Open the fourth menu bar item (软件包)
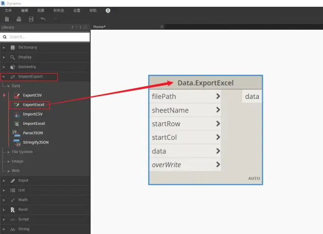Image resolution: width=323 pixels, height=234 pixels. click(x=59, y=10)
